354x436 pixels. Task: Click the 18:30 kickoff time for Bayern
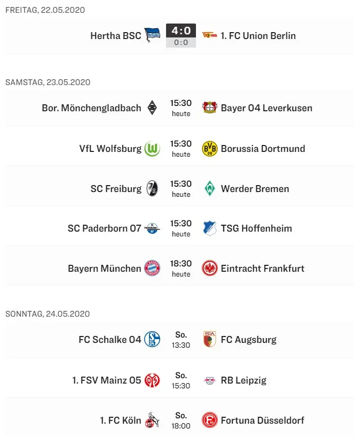point(181,264)
